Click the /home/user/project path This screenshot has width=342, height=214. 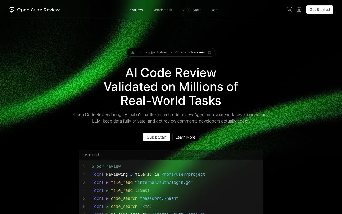click(x=183, y=174)
